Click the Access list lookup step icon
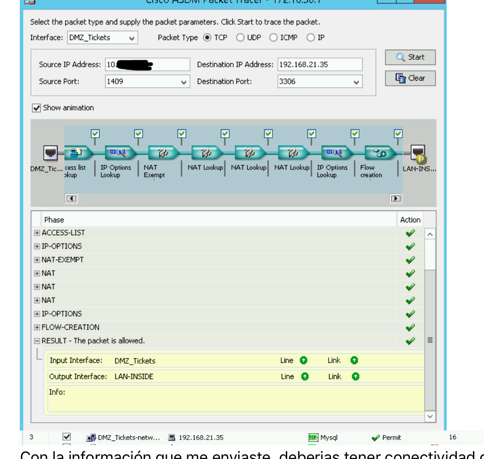This screenshot has height=459, width=484. [x=78, y=152]
